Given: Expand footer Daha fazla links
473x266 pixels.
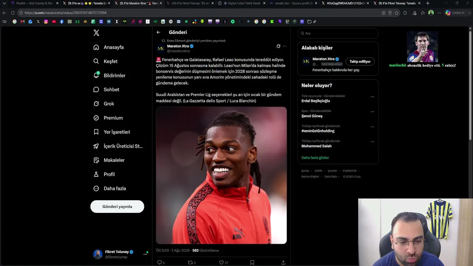Looking at the screenshot, I should coord(332,177).
